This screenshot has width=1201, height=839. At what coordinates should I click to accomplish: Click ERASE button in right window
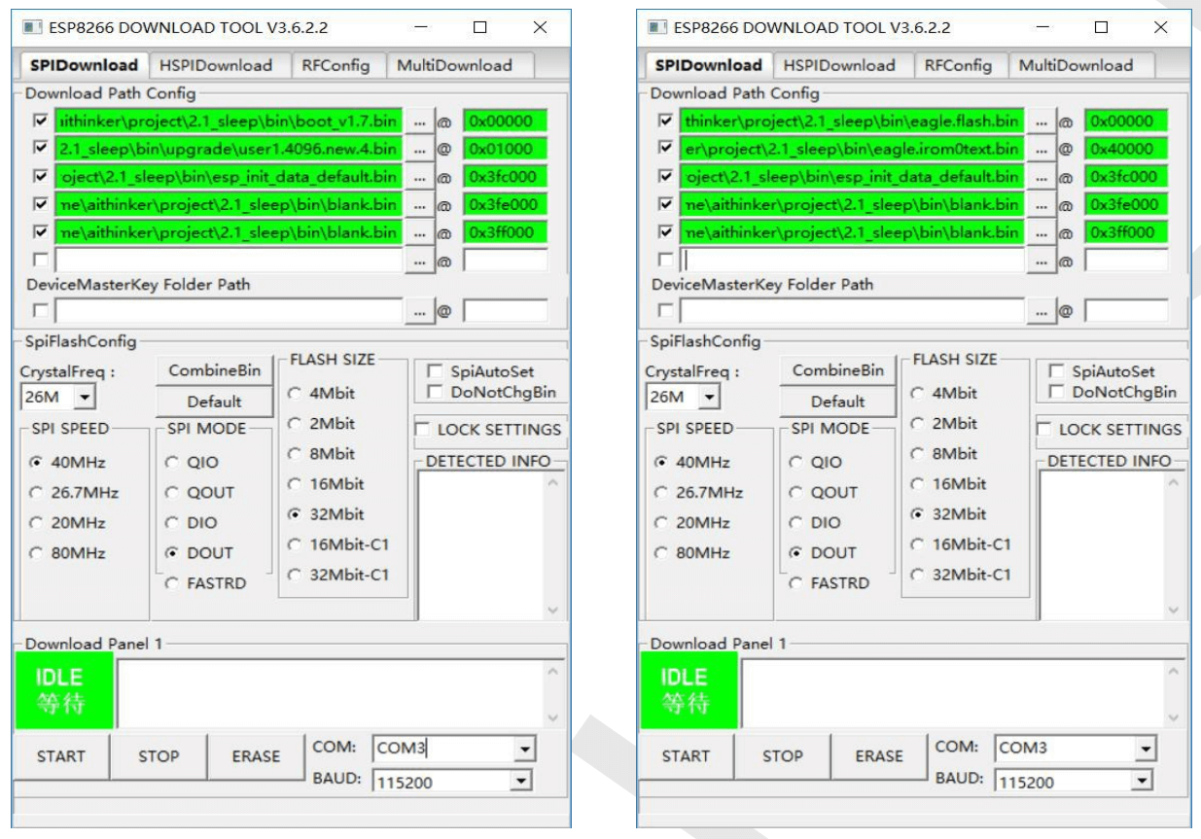click(x=878, y=755)
